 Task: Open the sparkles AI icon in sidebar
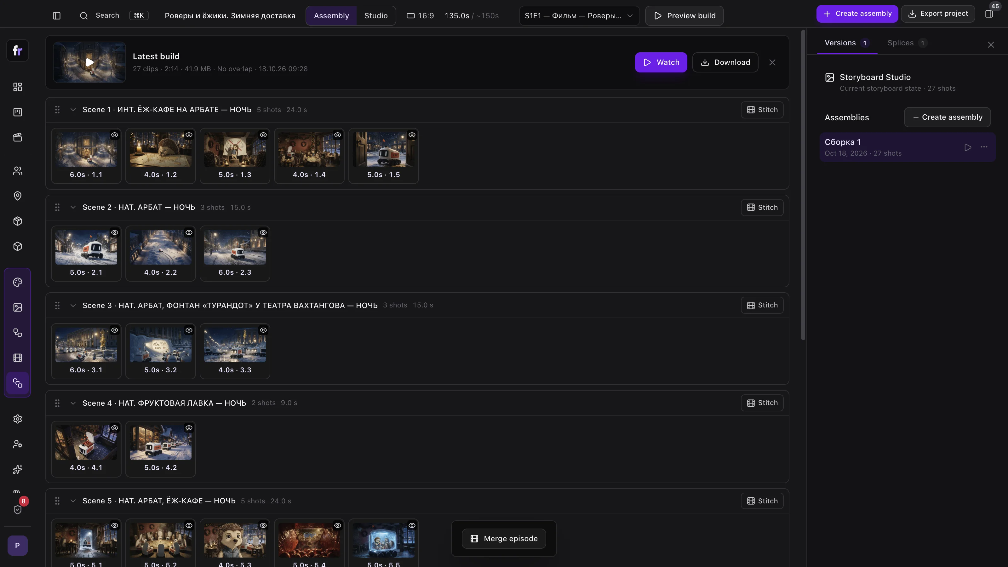pyautogui.click(x=18, y=470)
